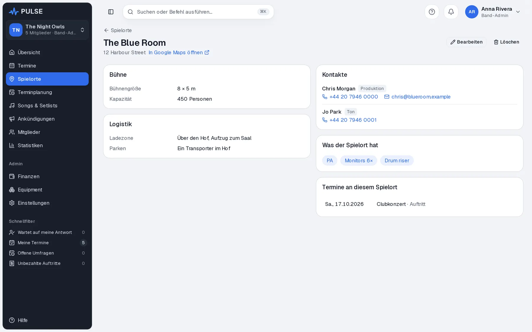Open Finanzen in the Admin section
This screenshot has height=332, width=532.
click(47, 176)
